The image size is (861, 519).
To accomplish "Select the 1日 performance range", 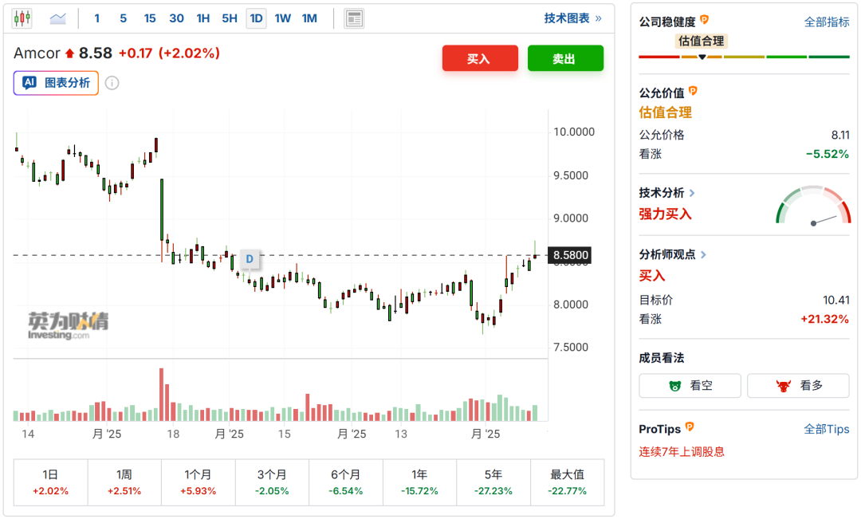I will pos(50,482).
